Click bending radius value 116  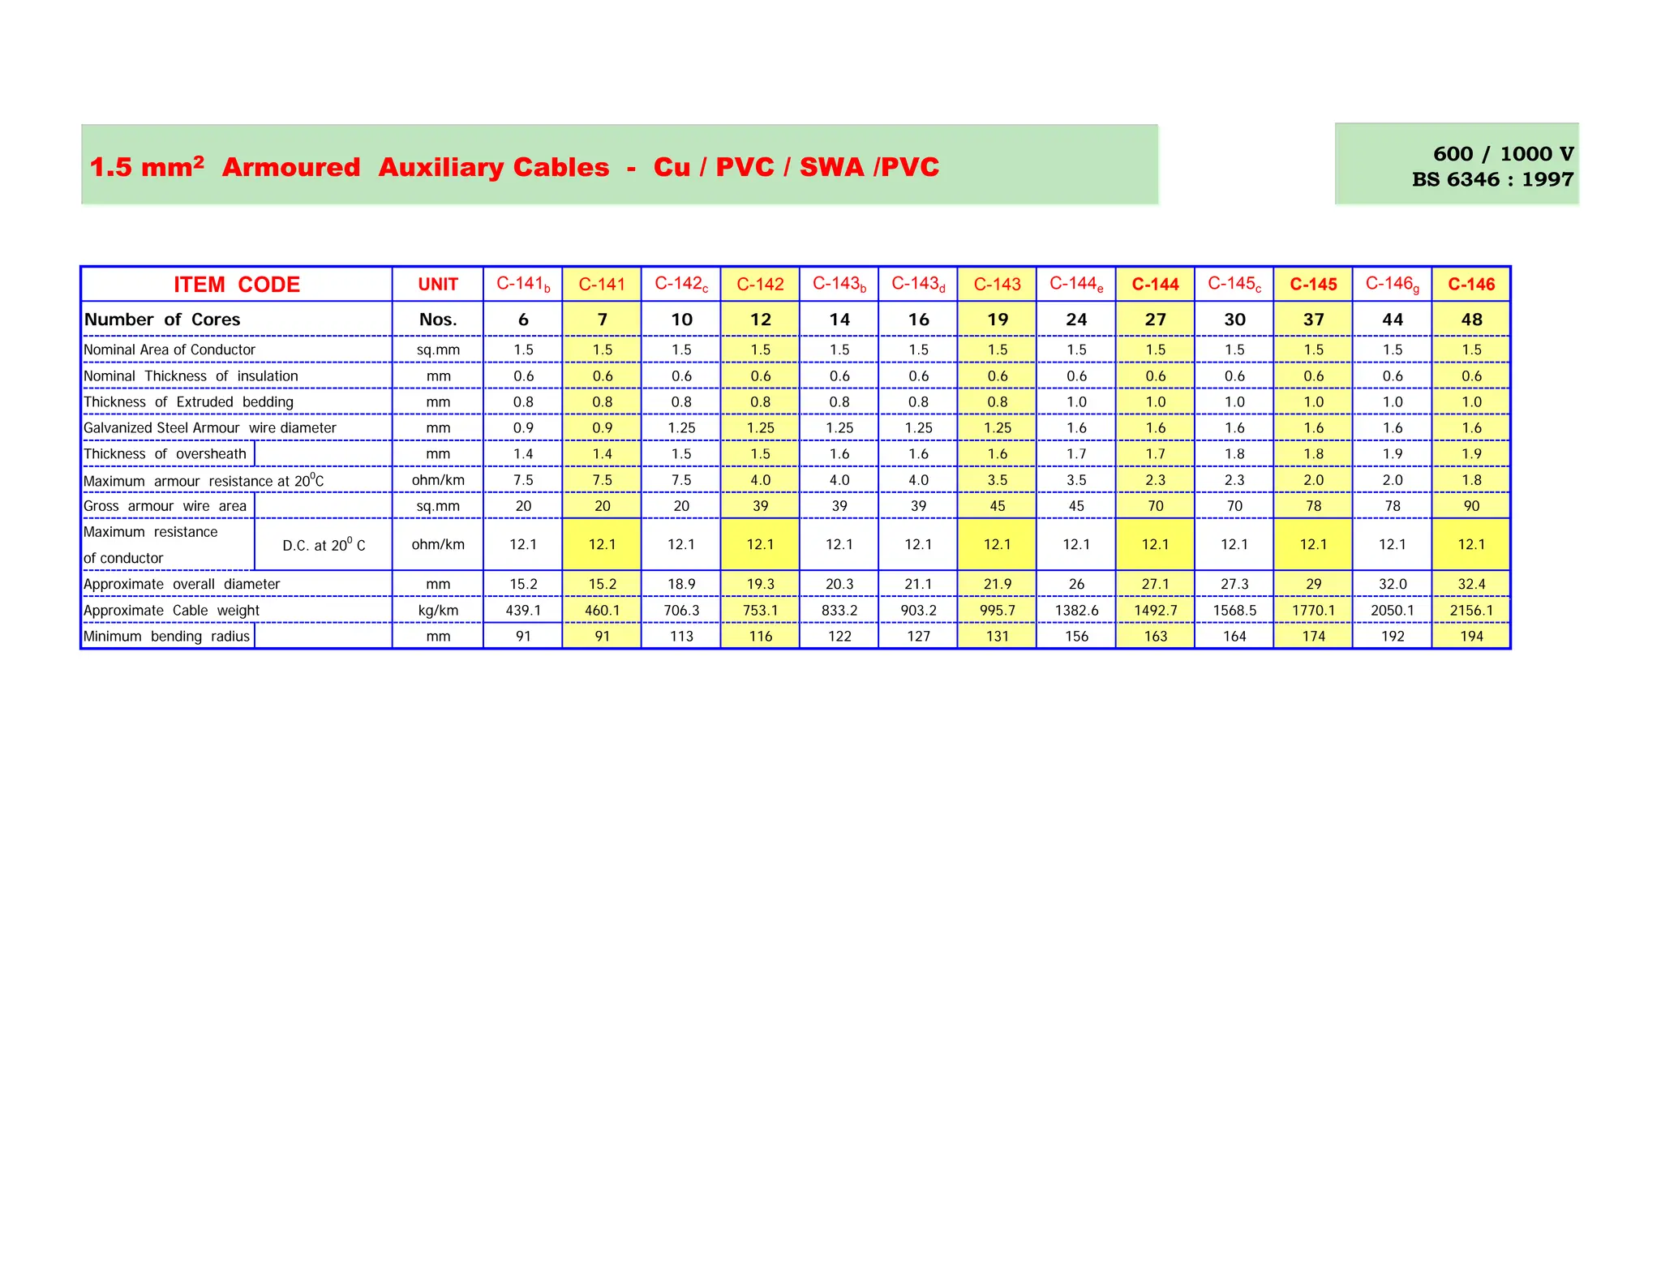pyautogui.click(x=760, y=637)
